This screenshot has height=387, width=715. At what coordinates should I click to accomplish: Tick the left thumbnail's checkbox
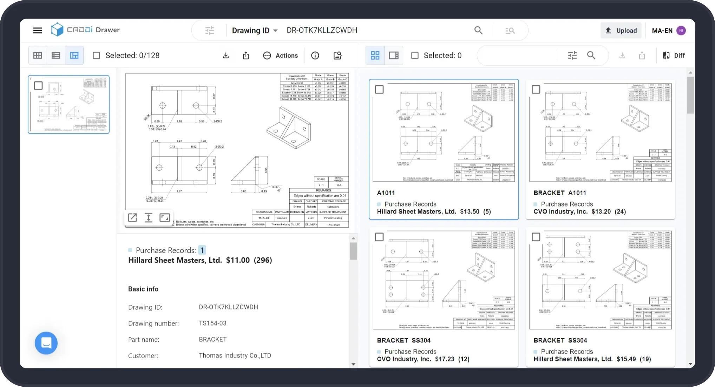pyautogui.click(x=38, y=85)
